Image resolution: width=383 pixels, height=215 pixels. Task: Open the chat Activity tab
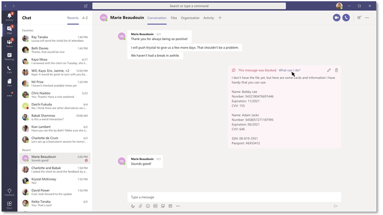click(x=209, y=18)
